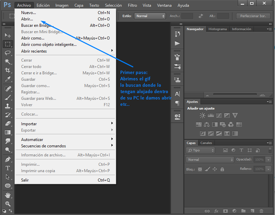The height and width of the screenshot is (215, 275).
Task: Select the Eraser tool
Action: (7, 124)
